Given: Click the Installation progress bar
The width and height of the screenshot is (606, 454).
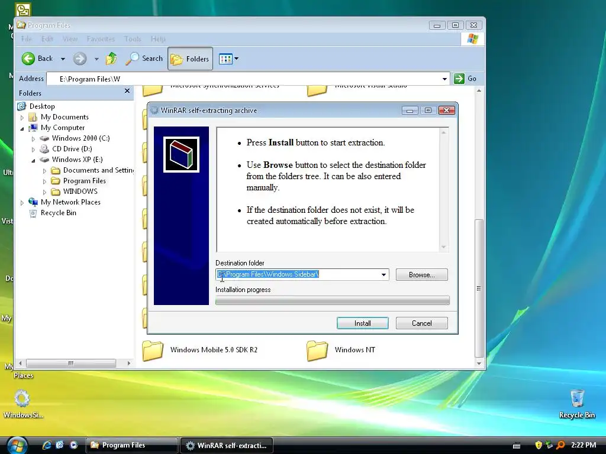Looking at the screenshot, I should [333, 300].
